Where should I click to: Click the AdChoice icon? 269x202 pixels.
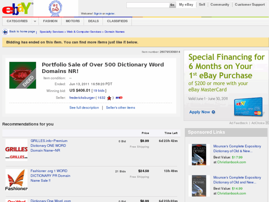(x=266, y=123)
